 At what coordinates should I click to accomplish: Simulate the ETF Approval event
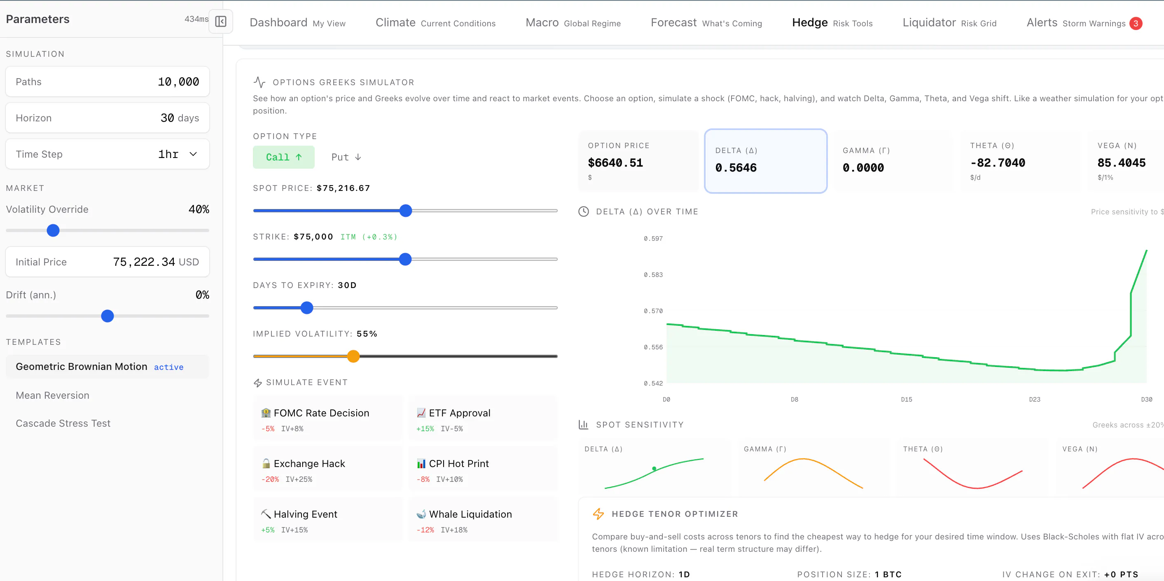483,418
